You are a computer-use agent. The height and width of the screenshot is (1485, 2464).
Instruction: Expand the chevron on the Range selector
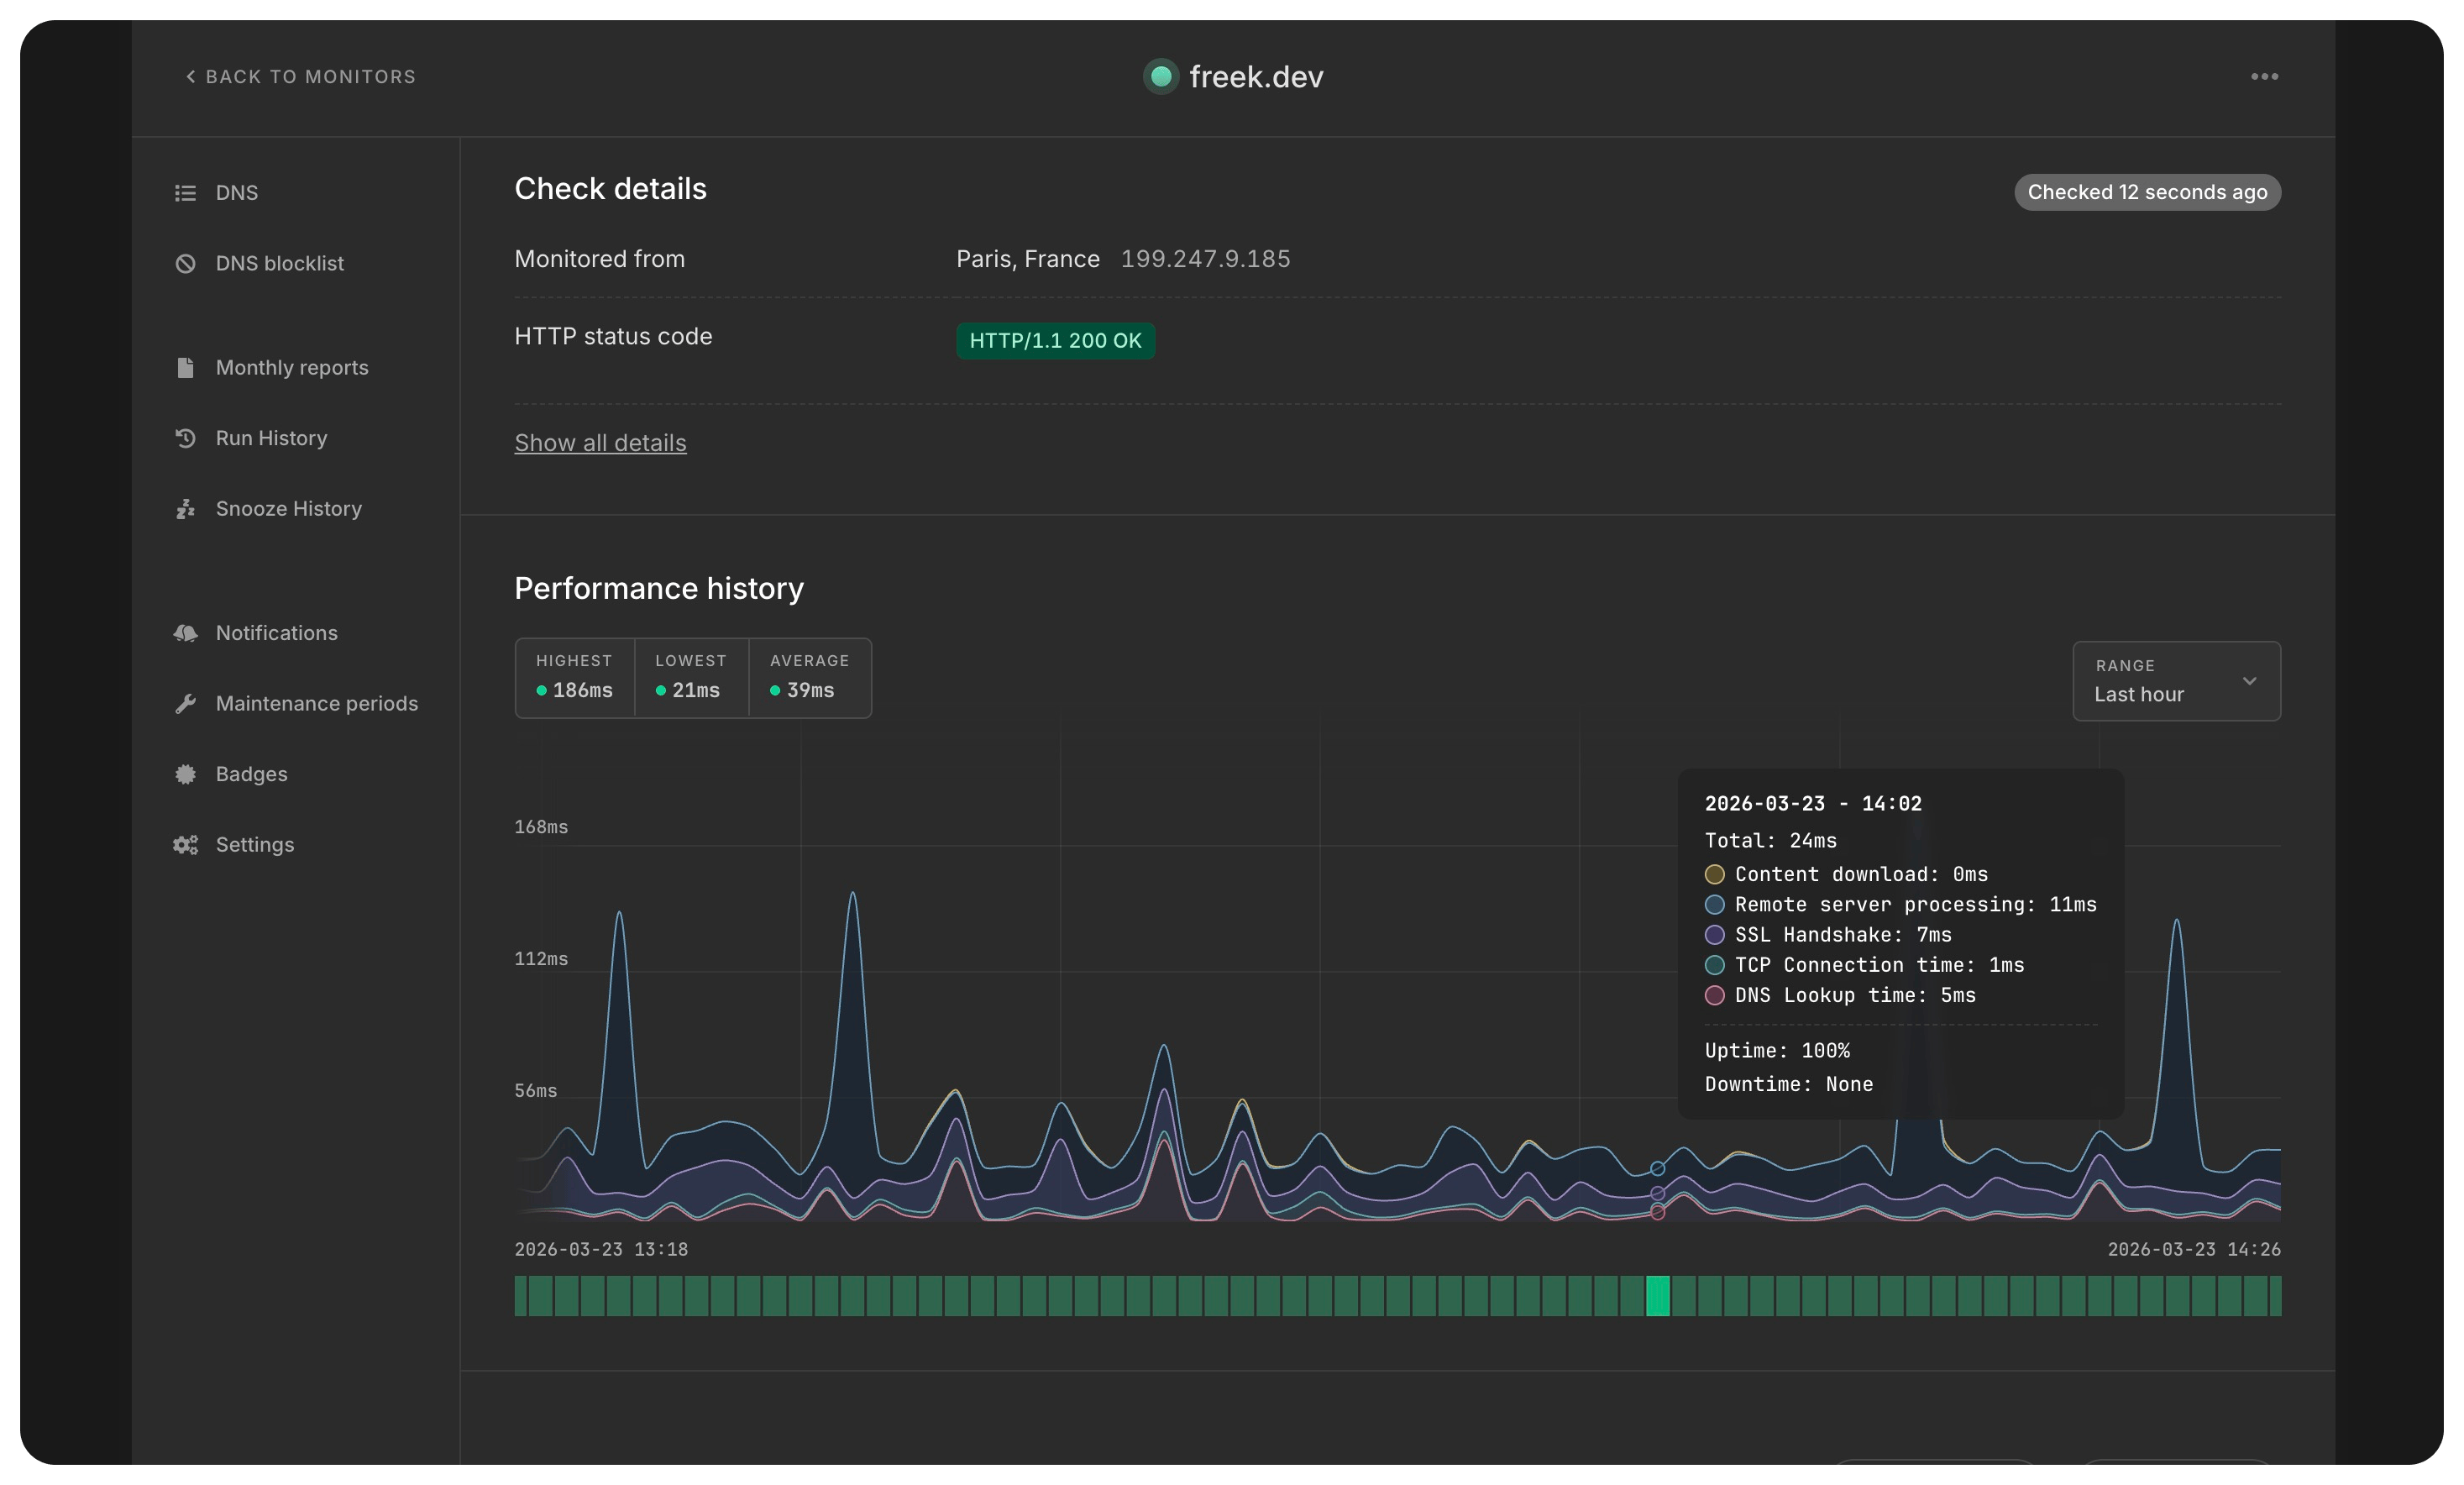[2249, 681]
